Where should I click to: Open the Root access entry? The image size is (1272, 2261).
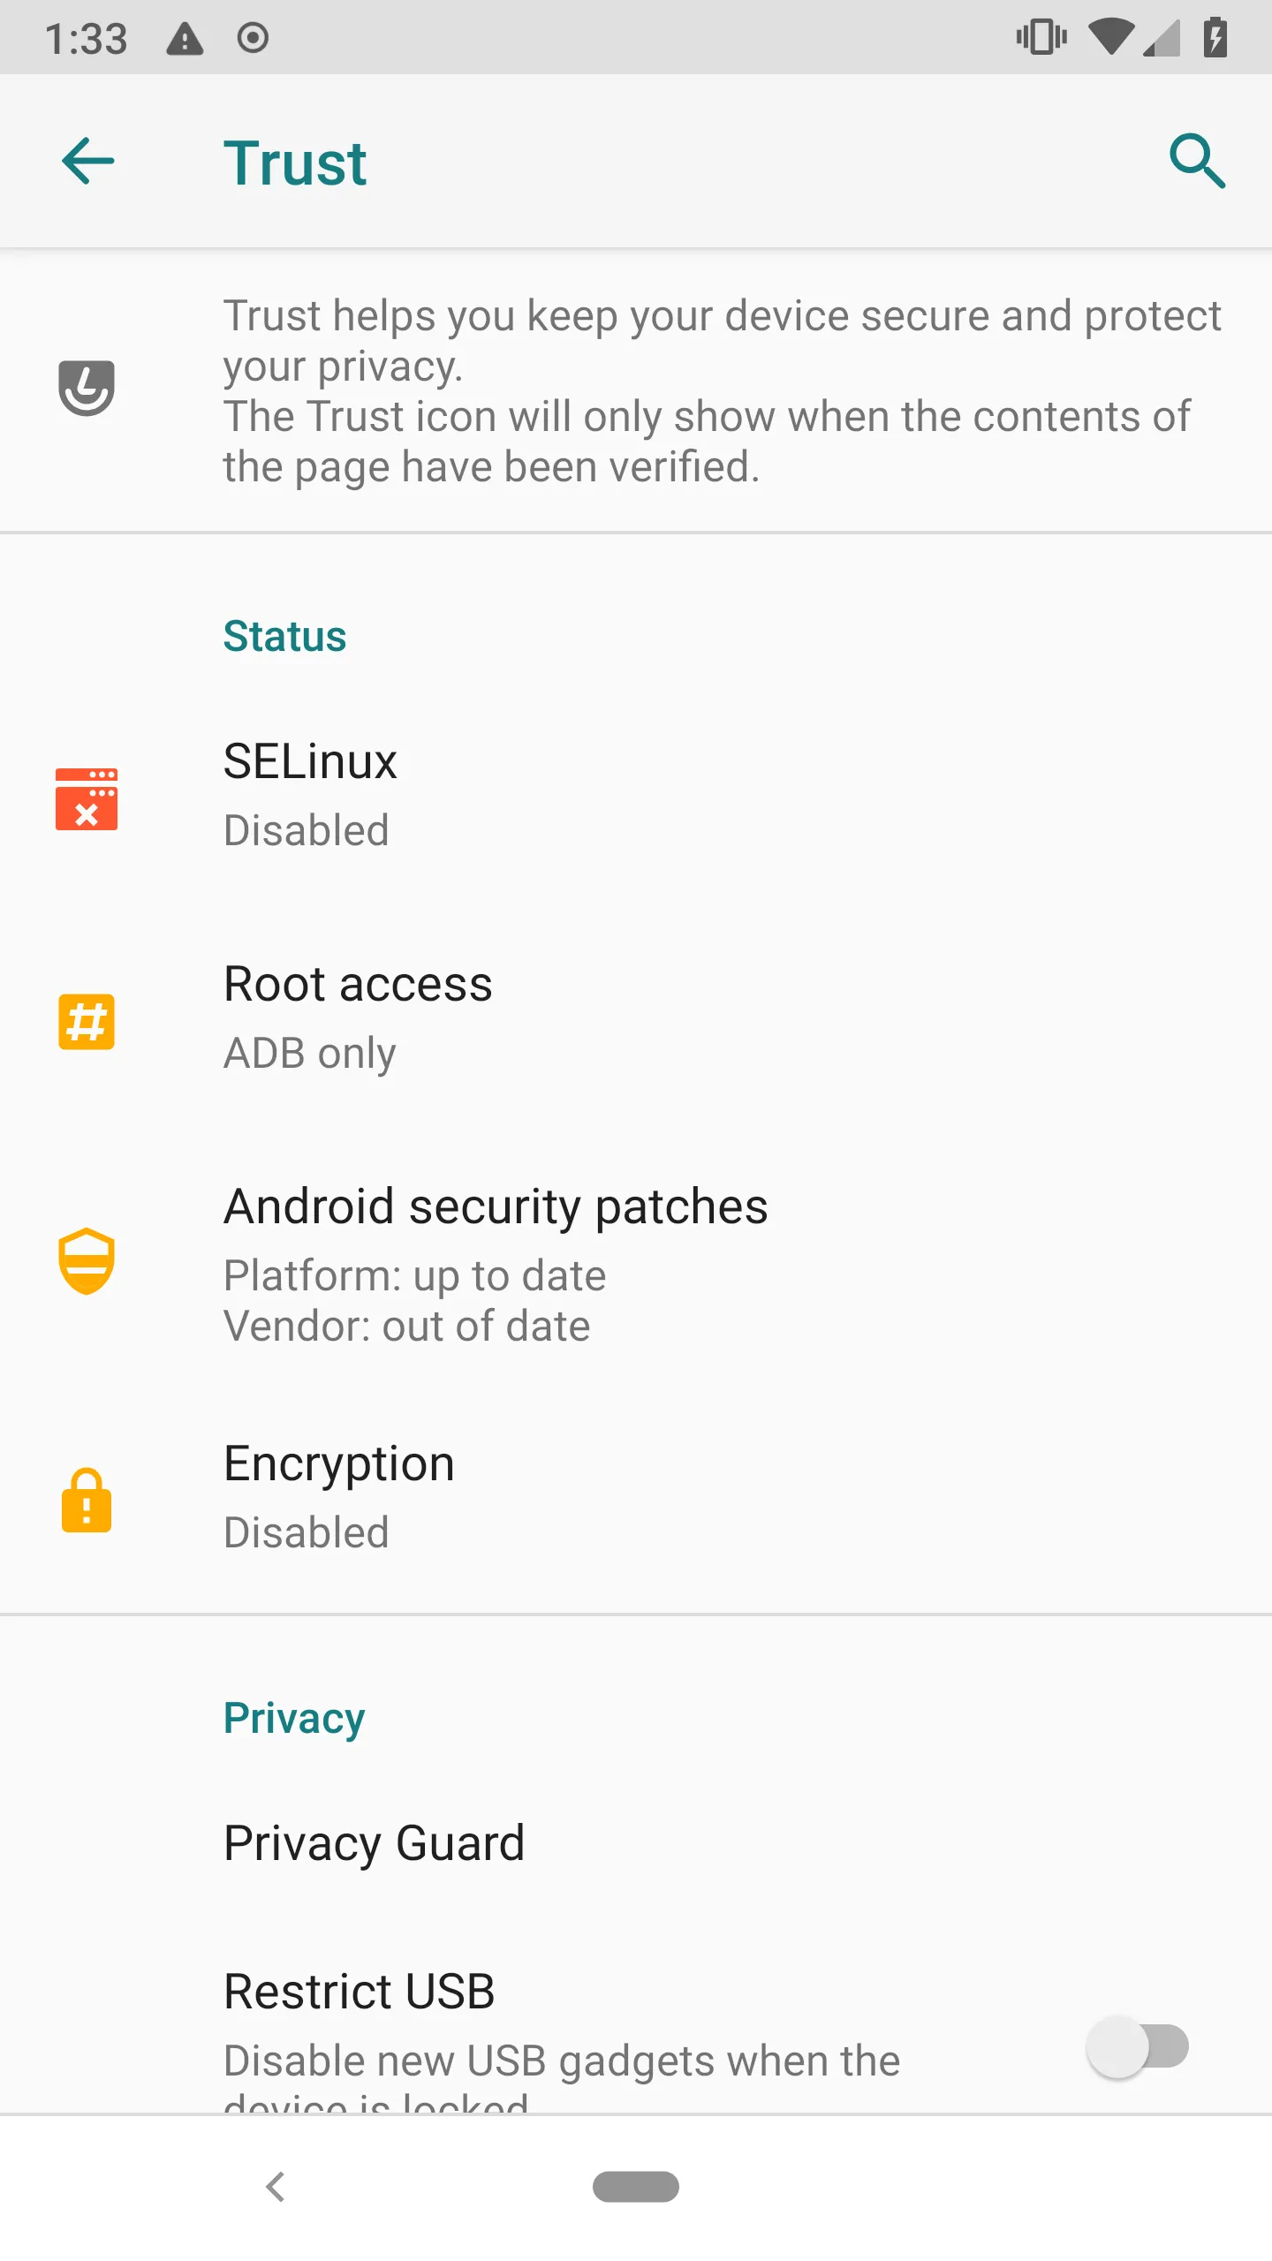(358, 1017)
